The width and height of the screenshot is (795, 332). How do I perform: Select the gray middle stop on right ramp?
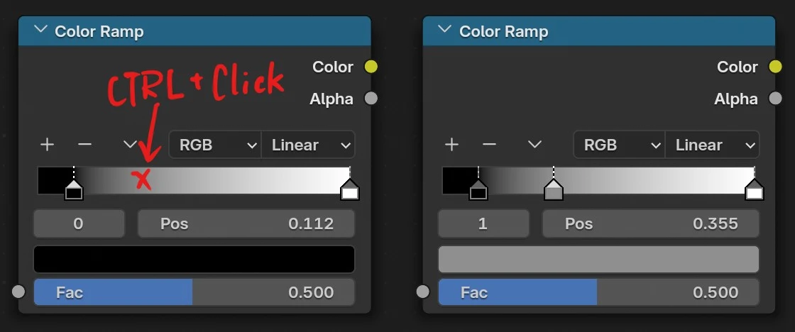554,190
